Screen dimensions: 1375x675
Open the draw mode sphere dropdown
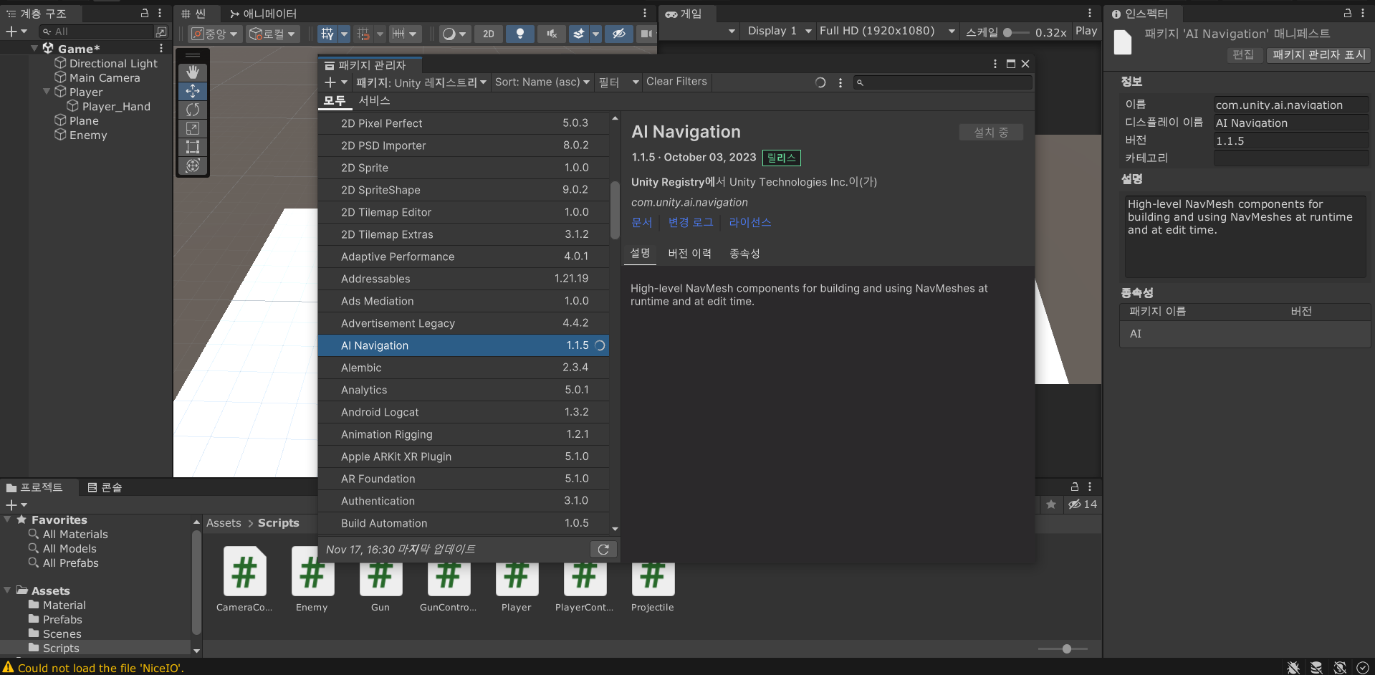click(x=454, y=34)
